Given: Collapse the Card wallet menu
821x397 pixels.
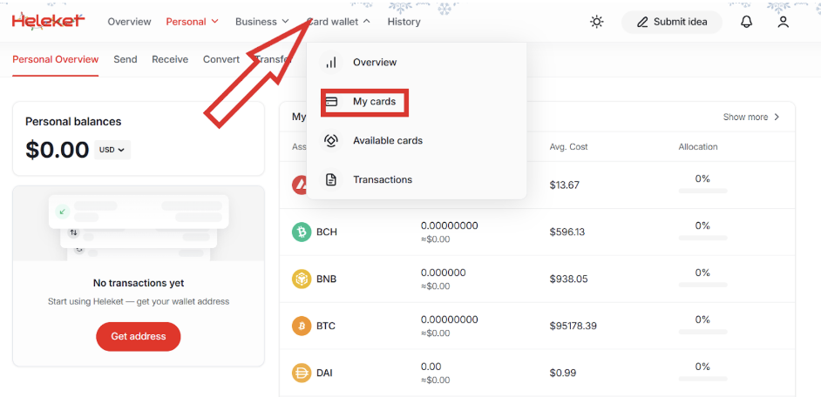Looking at the screenshot, I should click(x=338, y=22).
